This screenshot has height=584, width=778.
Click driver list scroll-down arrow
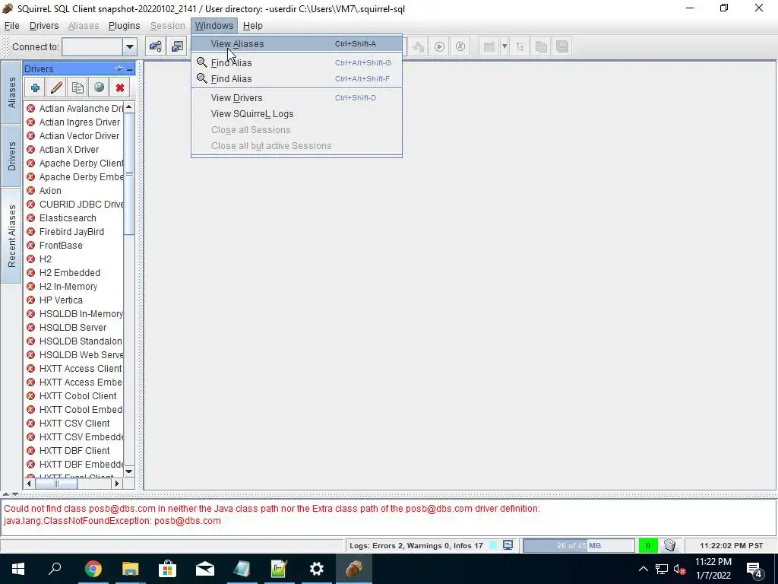coord(129,471)
